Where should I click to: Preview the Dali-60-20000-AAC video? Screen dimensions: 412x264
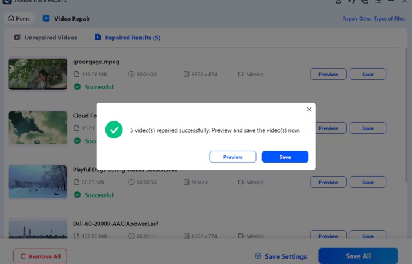click(x=328, y=235)
